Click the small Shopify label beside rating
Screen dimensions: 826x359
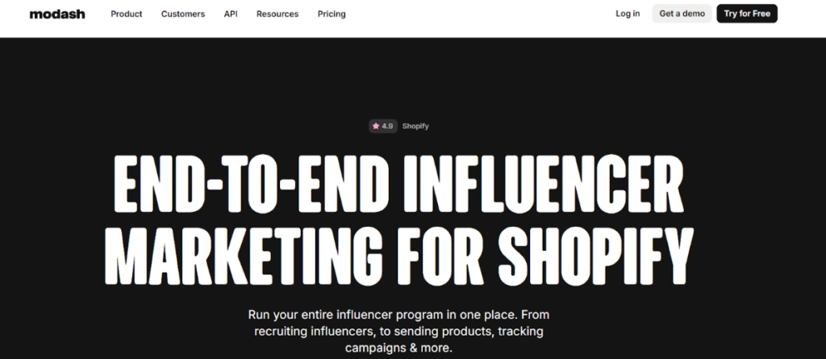coord(415,126)
